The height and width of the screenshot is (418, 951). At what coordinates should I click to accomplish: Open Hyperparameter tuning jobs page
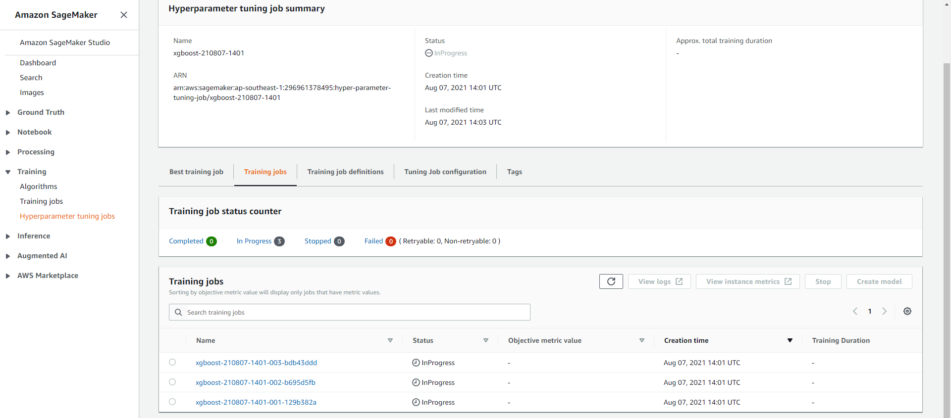(x=67, y=216)
